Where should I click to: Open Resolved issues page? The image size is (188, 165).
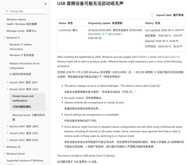(29, 117)
